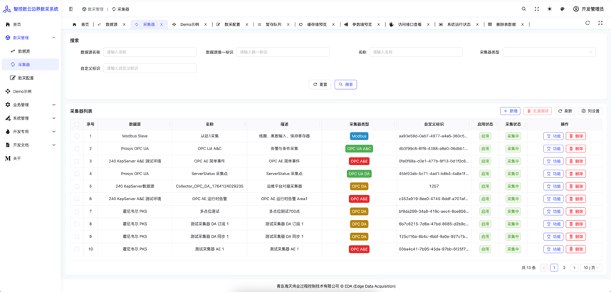Check the row 3 OPC AE 简单事件 checkbox
Viewport: 611px width, 292px height.
click(77, 161)
